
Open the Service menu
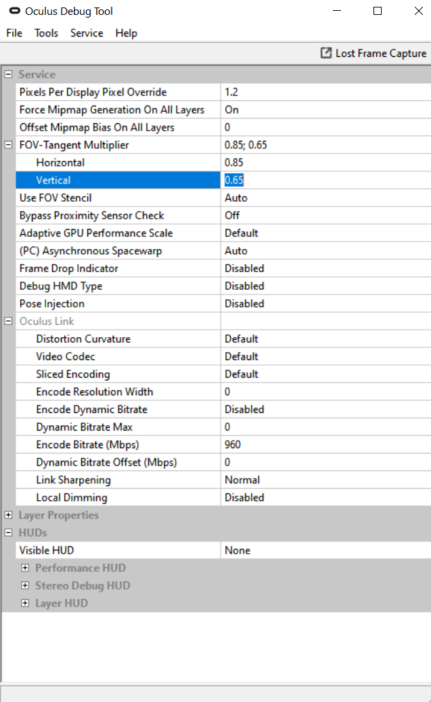coord(87,33)
